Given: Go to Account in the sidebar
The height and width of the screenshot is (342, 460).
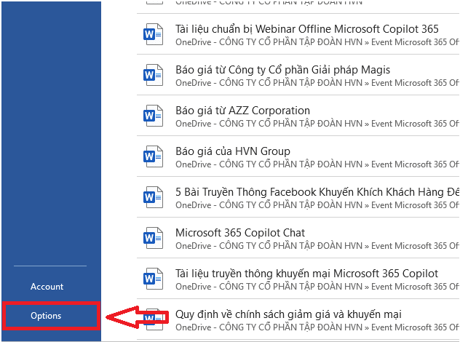Looking at the screenshot, I should point(47,287).
